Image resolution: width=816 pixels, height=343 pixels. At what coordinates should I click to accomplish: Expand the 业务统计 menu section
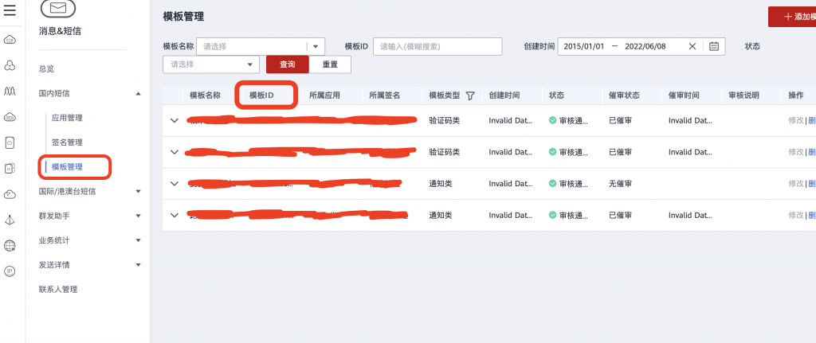point(138,240)
